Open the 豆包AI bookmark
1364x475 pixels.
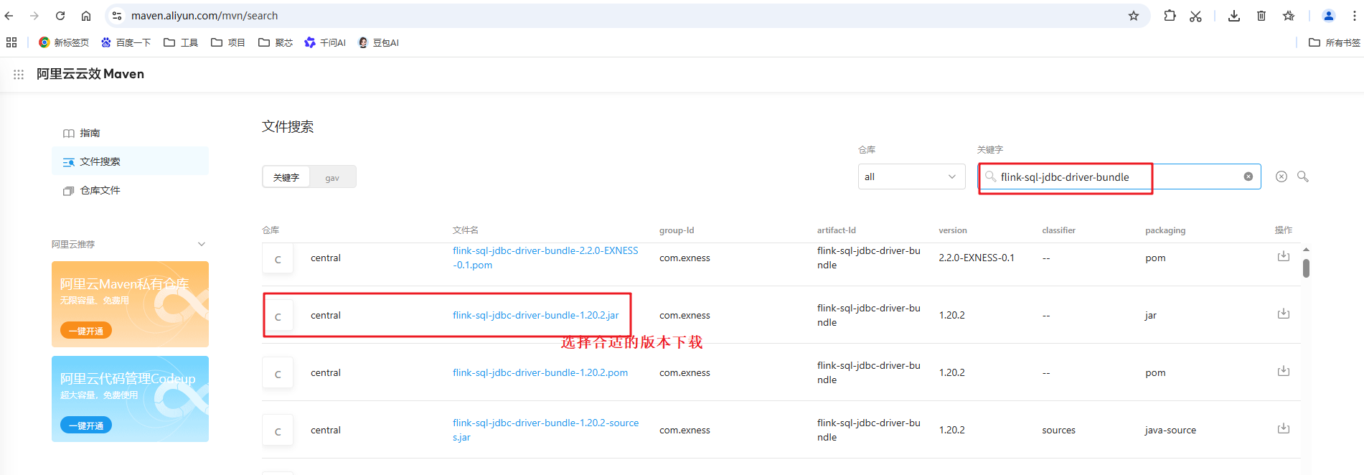click(378, 42)
